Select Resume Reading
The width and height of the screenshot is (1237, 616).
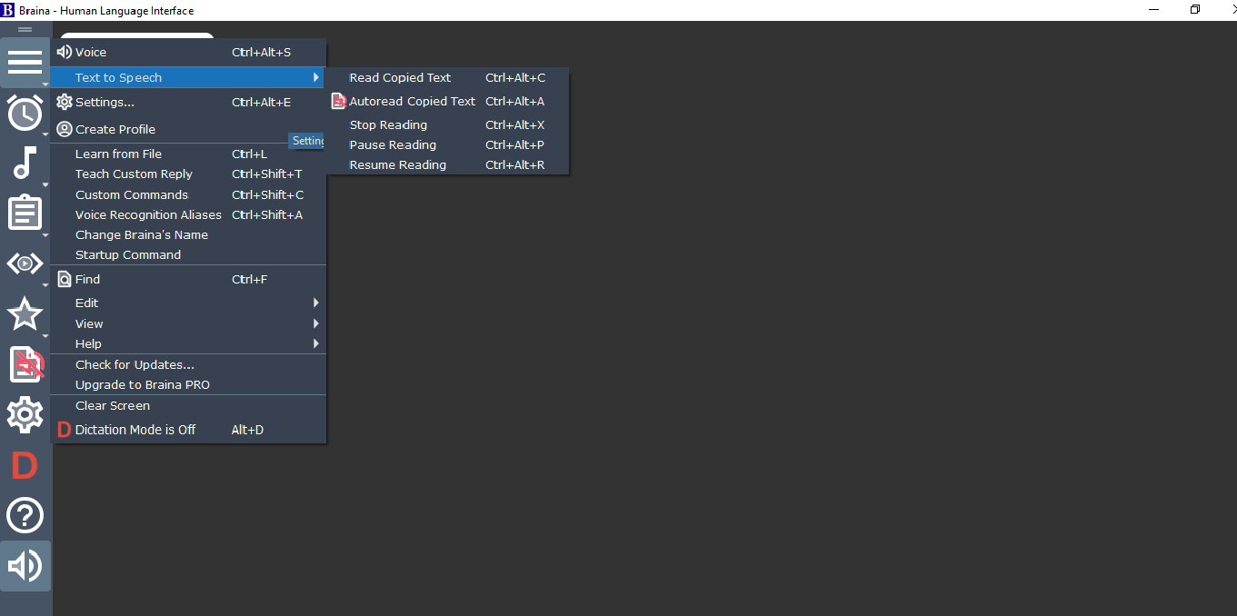[x=447, y=164]
